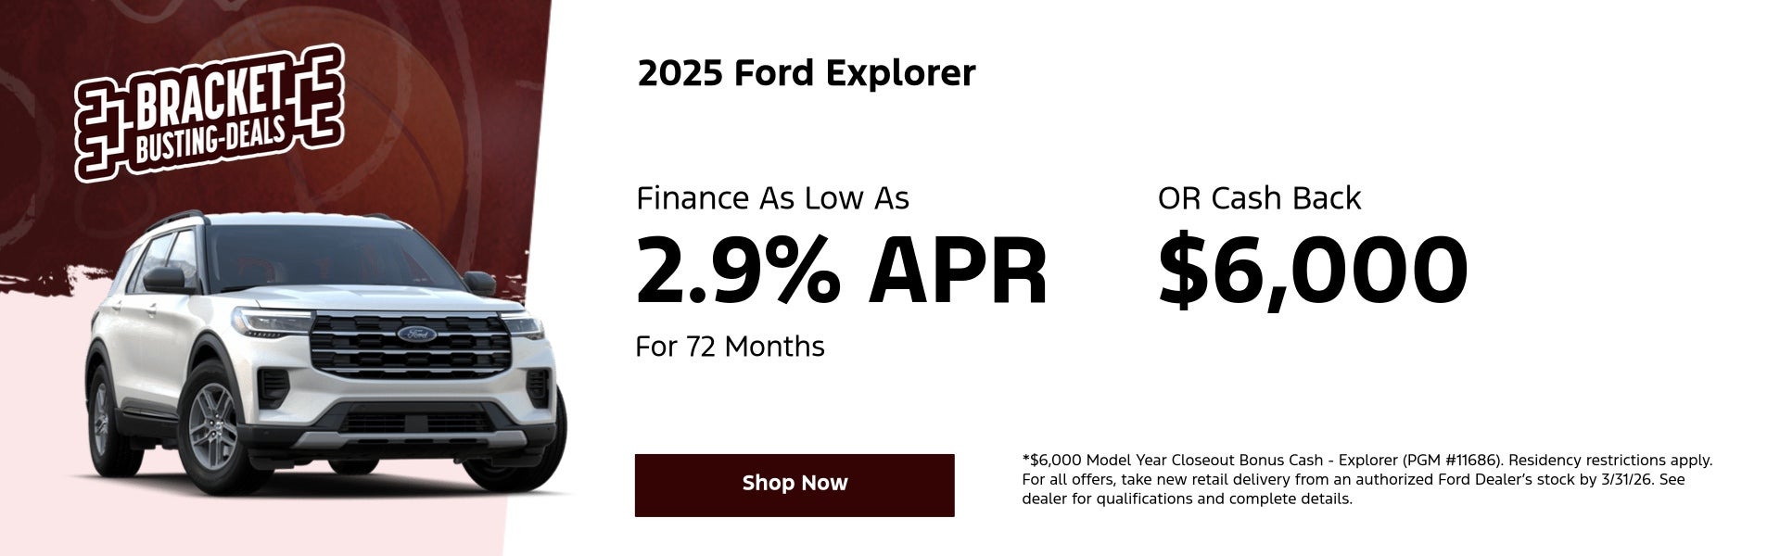The image size is (1780, 556).
Task: Click the Ford oval emblem on the grille
Action: pyautogui.click(x=411, y=334)
